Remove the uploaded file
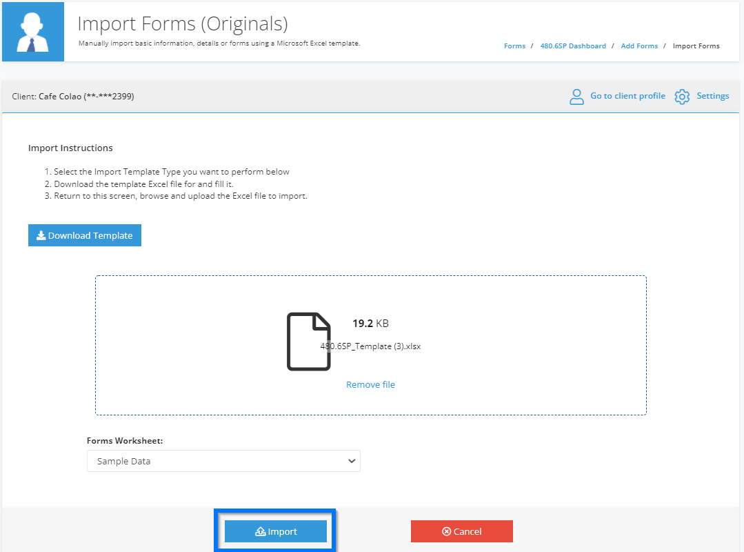Screen dimensions: 744x552 (x=370, y=384)
